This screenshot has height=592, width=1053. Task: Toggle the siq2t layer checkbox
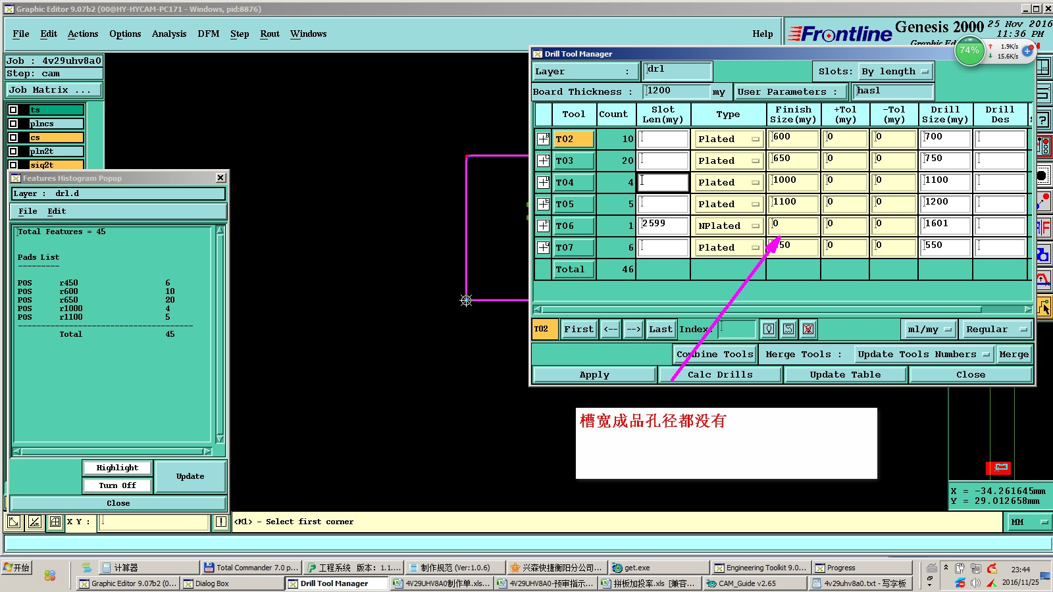click(13, 165)
